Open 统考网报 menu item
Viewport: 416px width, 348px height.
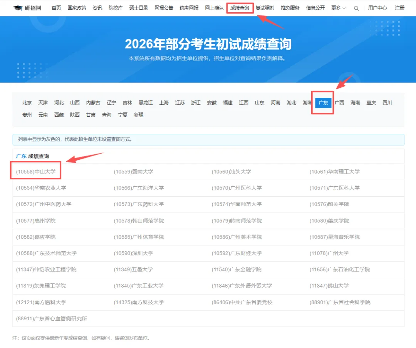189,8
